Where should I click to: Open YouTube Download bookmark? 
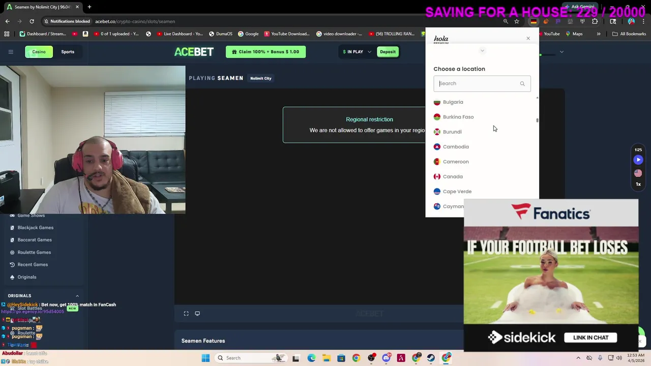pyautogui.click(x=286, y=34)
